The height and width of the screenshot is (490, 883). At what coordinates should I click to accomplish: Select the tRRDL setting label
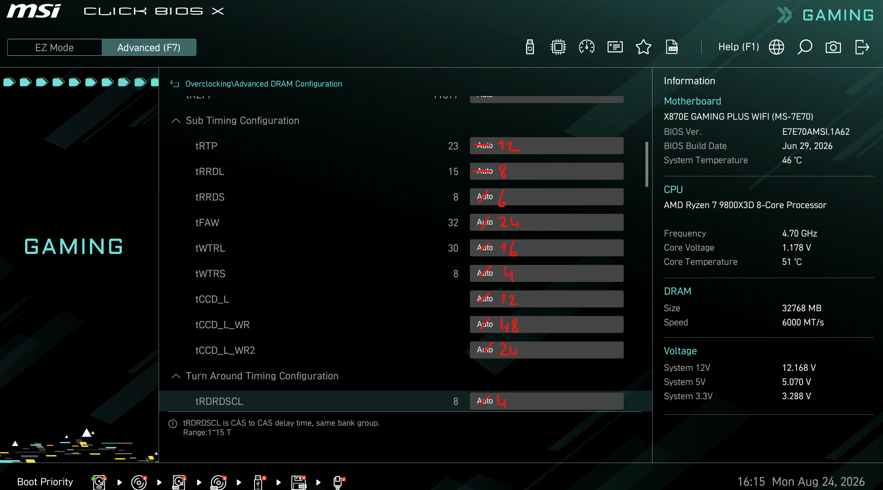[210, 172]
